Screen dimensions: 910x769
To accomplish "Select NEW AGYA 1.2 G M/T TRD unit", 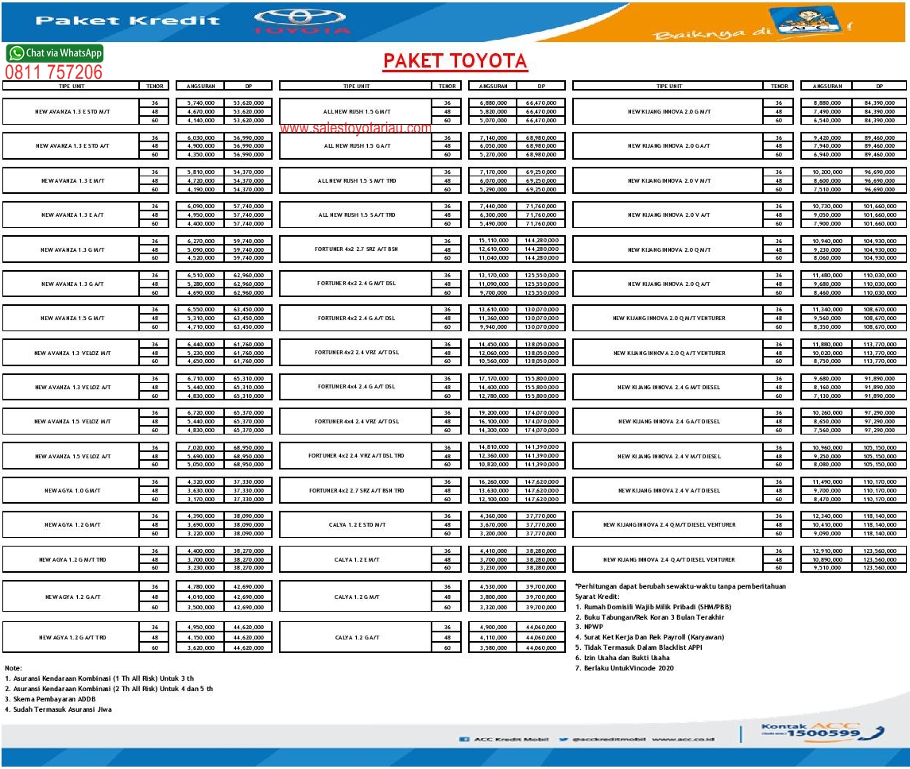I will click(72, 559).
